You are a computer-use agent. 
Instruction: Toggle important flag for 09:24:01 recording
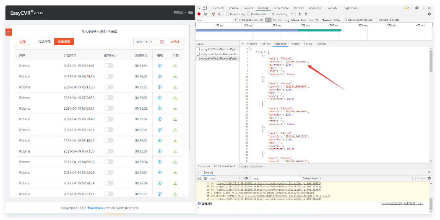click(109, 65)
